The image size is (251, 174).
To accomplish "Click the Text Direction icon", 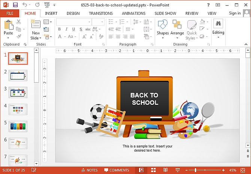I will click(x=146, y=22).
